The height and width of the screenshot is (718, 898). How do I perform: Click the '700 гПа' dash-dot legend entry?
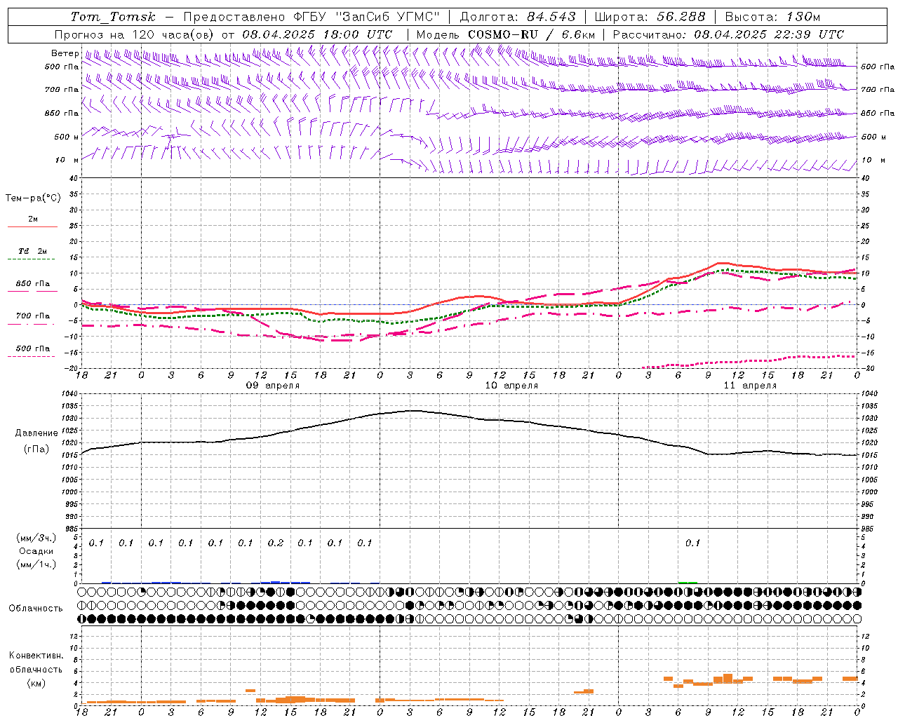click(x=32, y=320)
